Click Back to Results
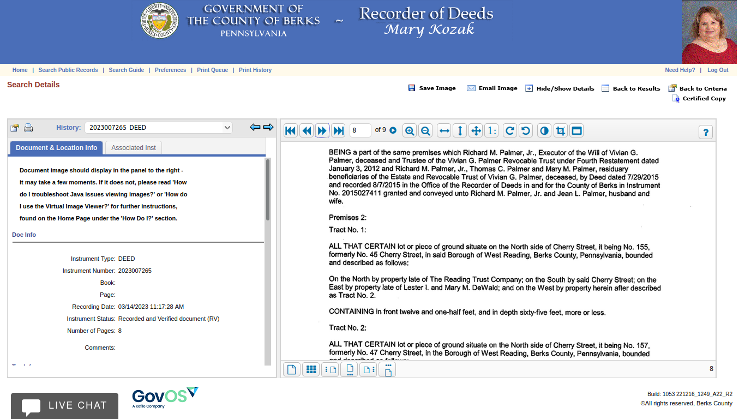The image size is (745, 419). coord(631,88)
